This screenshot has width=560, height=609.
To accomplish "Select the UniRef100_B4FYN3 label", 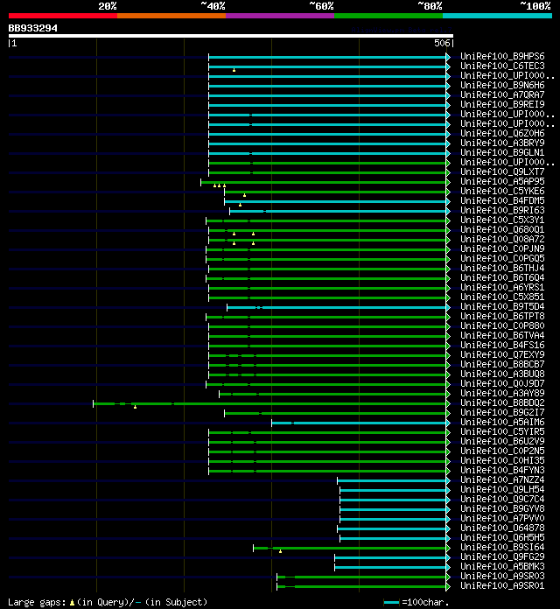I will [x=502, y=471].
